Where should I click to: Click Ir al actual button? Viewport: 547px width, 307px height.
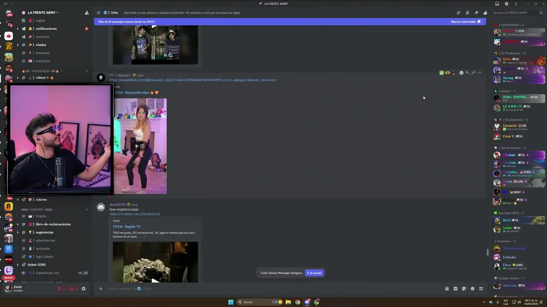pos(314,273)
